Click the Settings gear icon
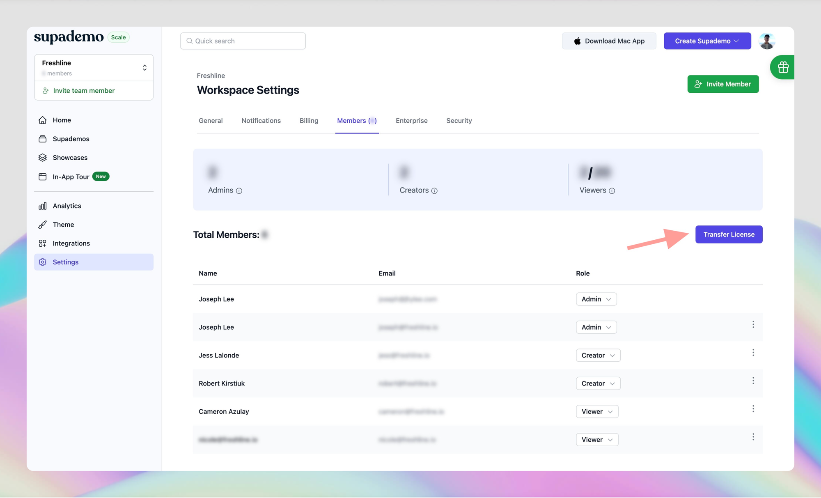The image size is (821, 498). pos(43,262)
